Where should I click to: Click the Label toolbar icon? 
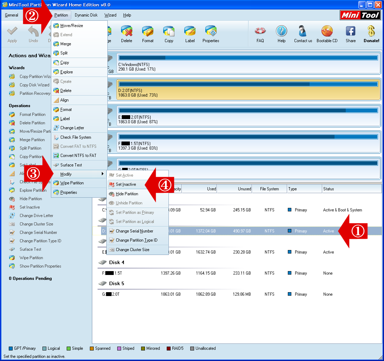pyautogui.click(x=190, y=31)
